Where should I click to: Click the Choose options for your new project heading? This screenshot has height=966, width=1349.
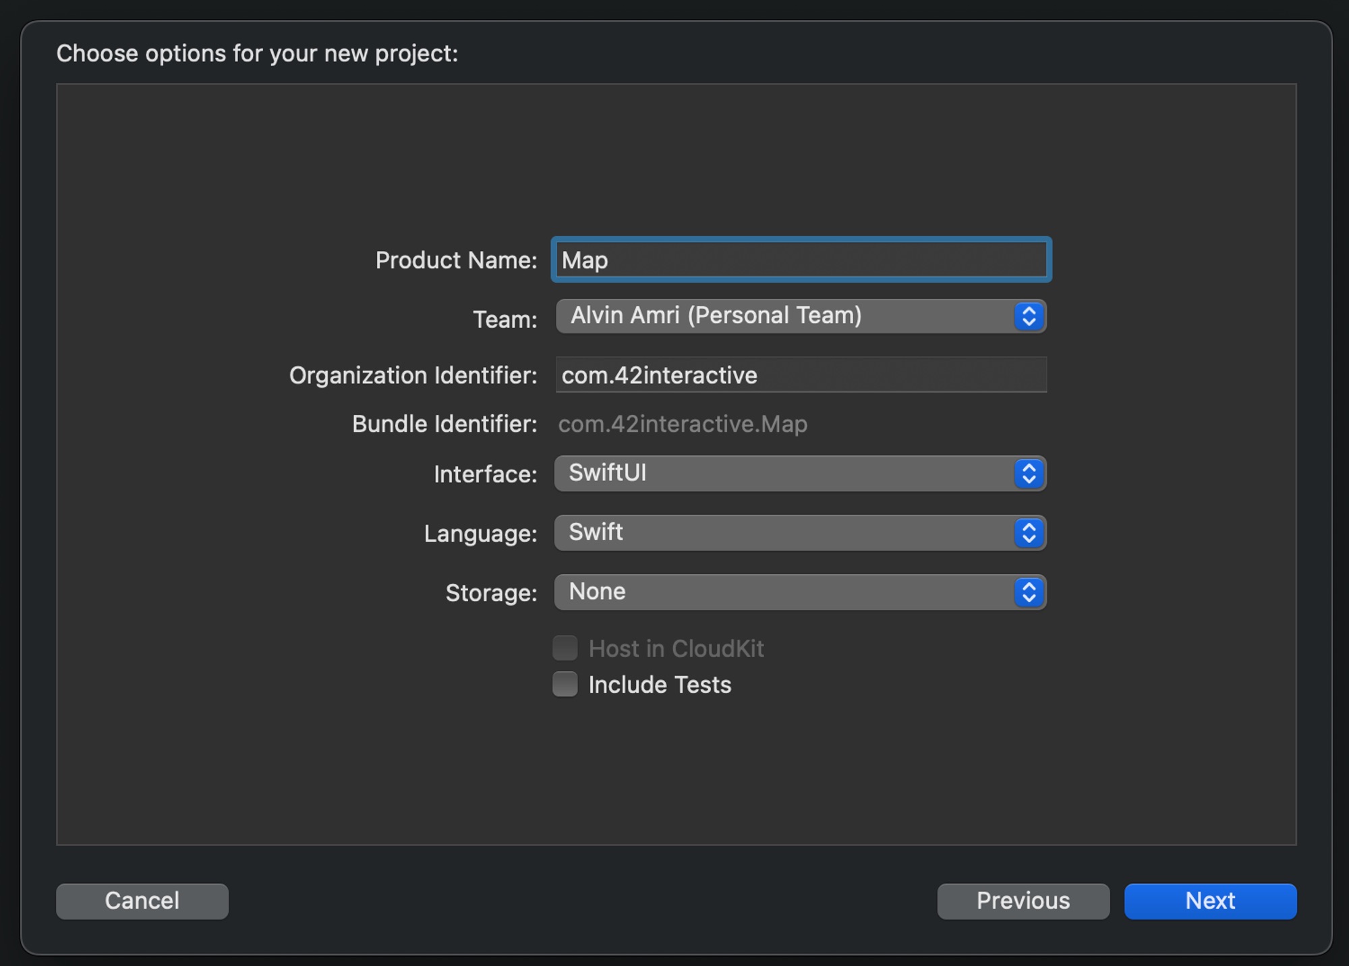[x=257, y=53]
